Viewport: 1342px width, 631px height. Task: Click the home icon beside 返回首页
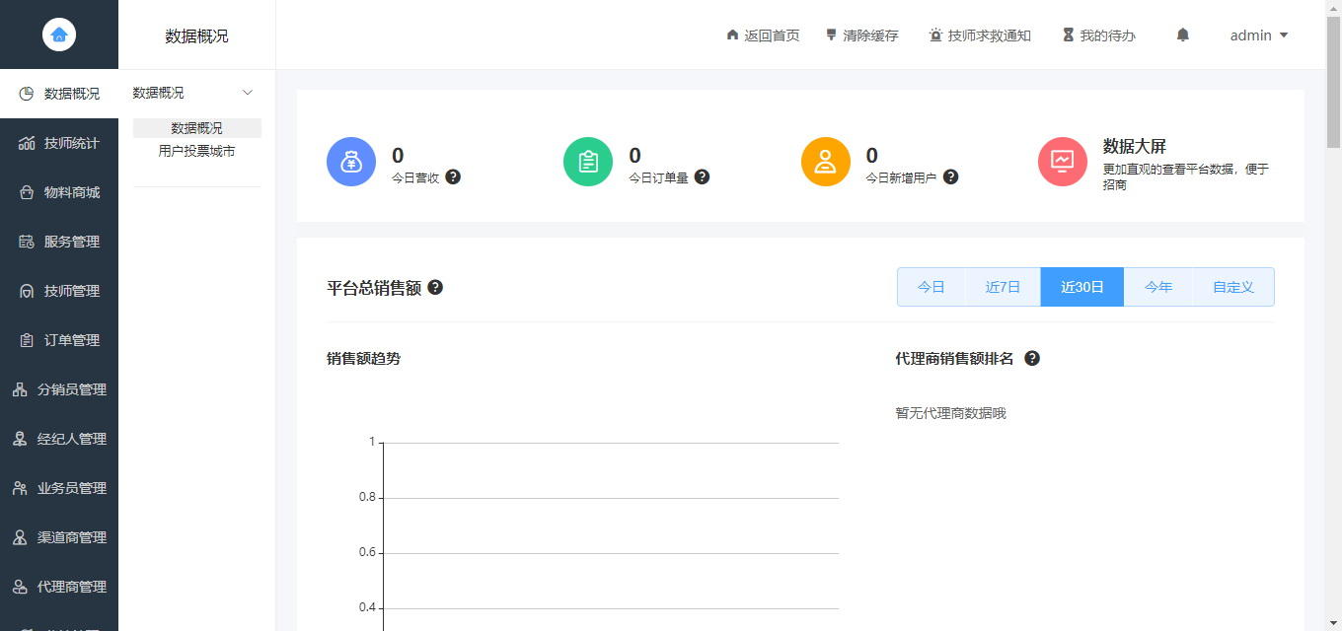(x=732, y=35)
